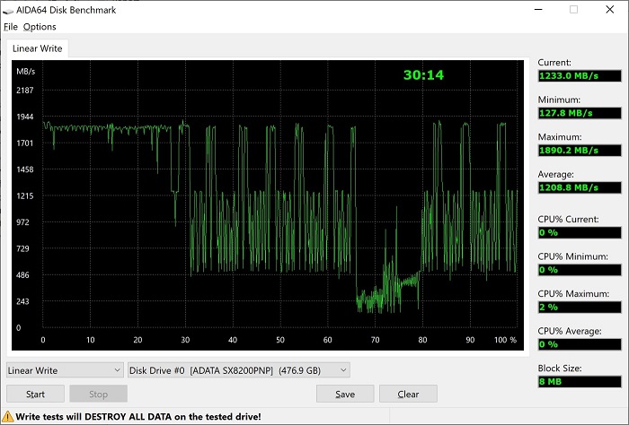Click the Clear button

click(x=408, y=395)
